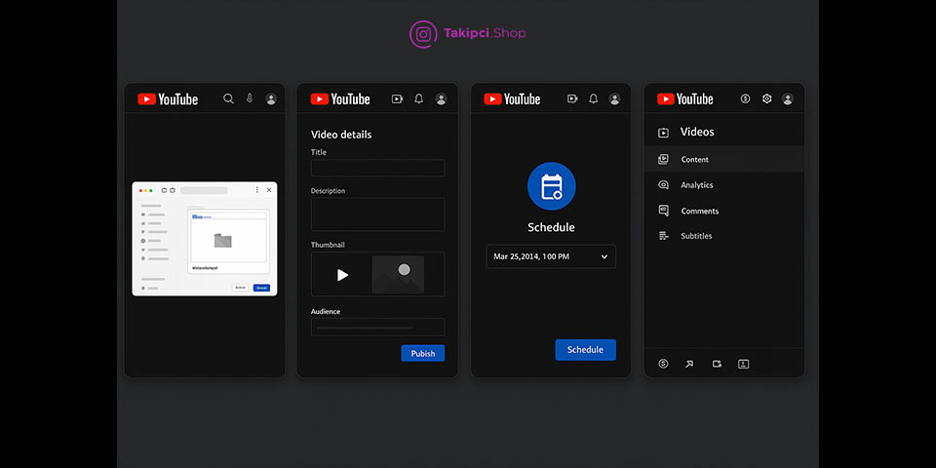Click the microphone voice search icon
The image size is (936, 468).
pyautogui.click(x=250, y=98)
